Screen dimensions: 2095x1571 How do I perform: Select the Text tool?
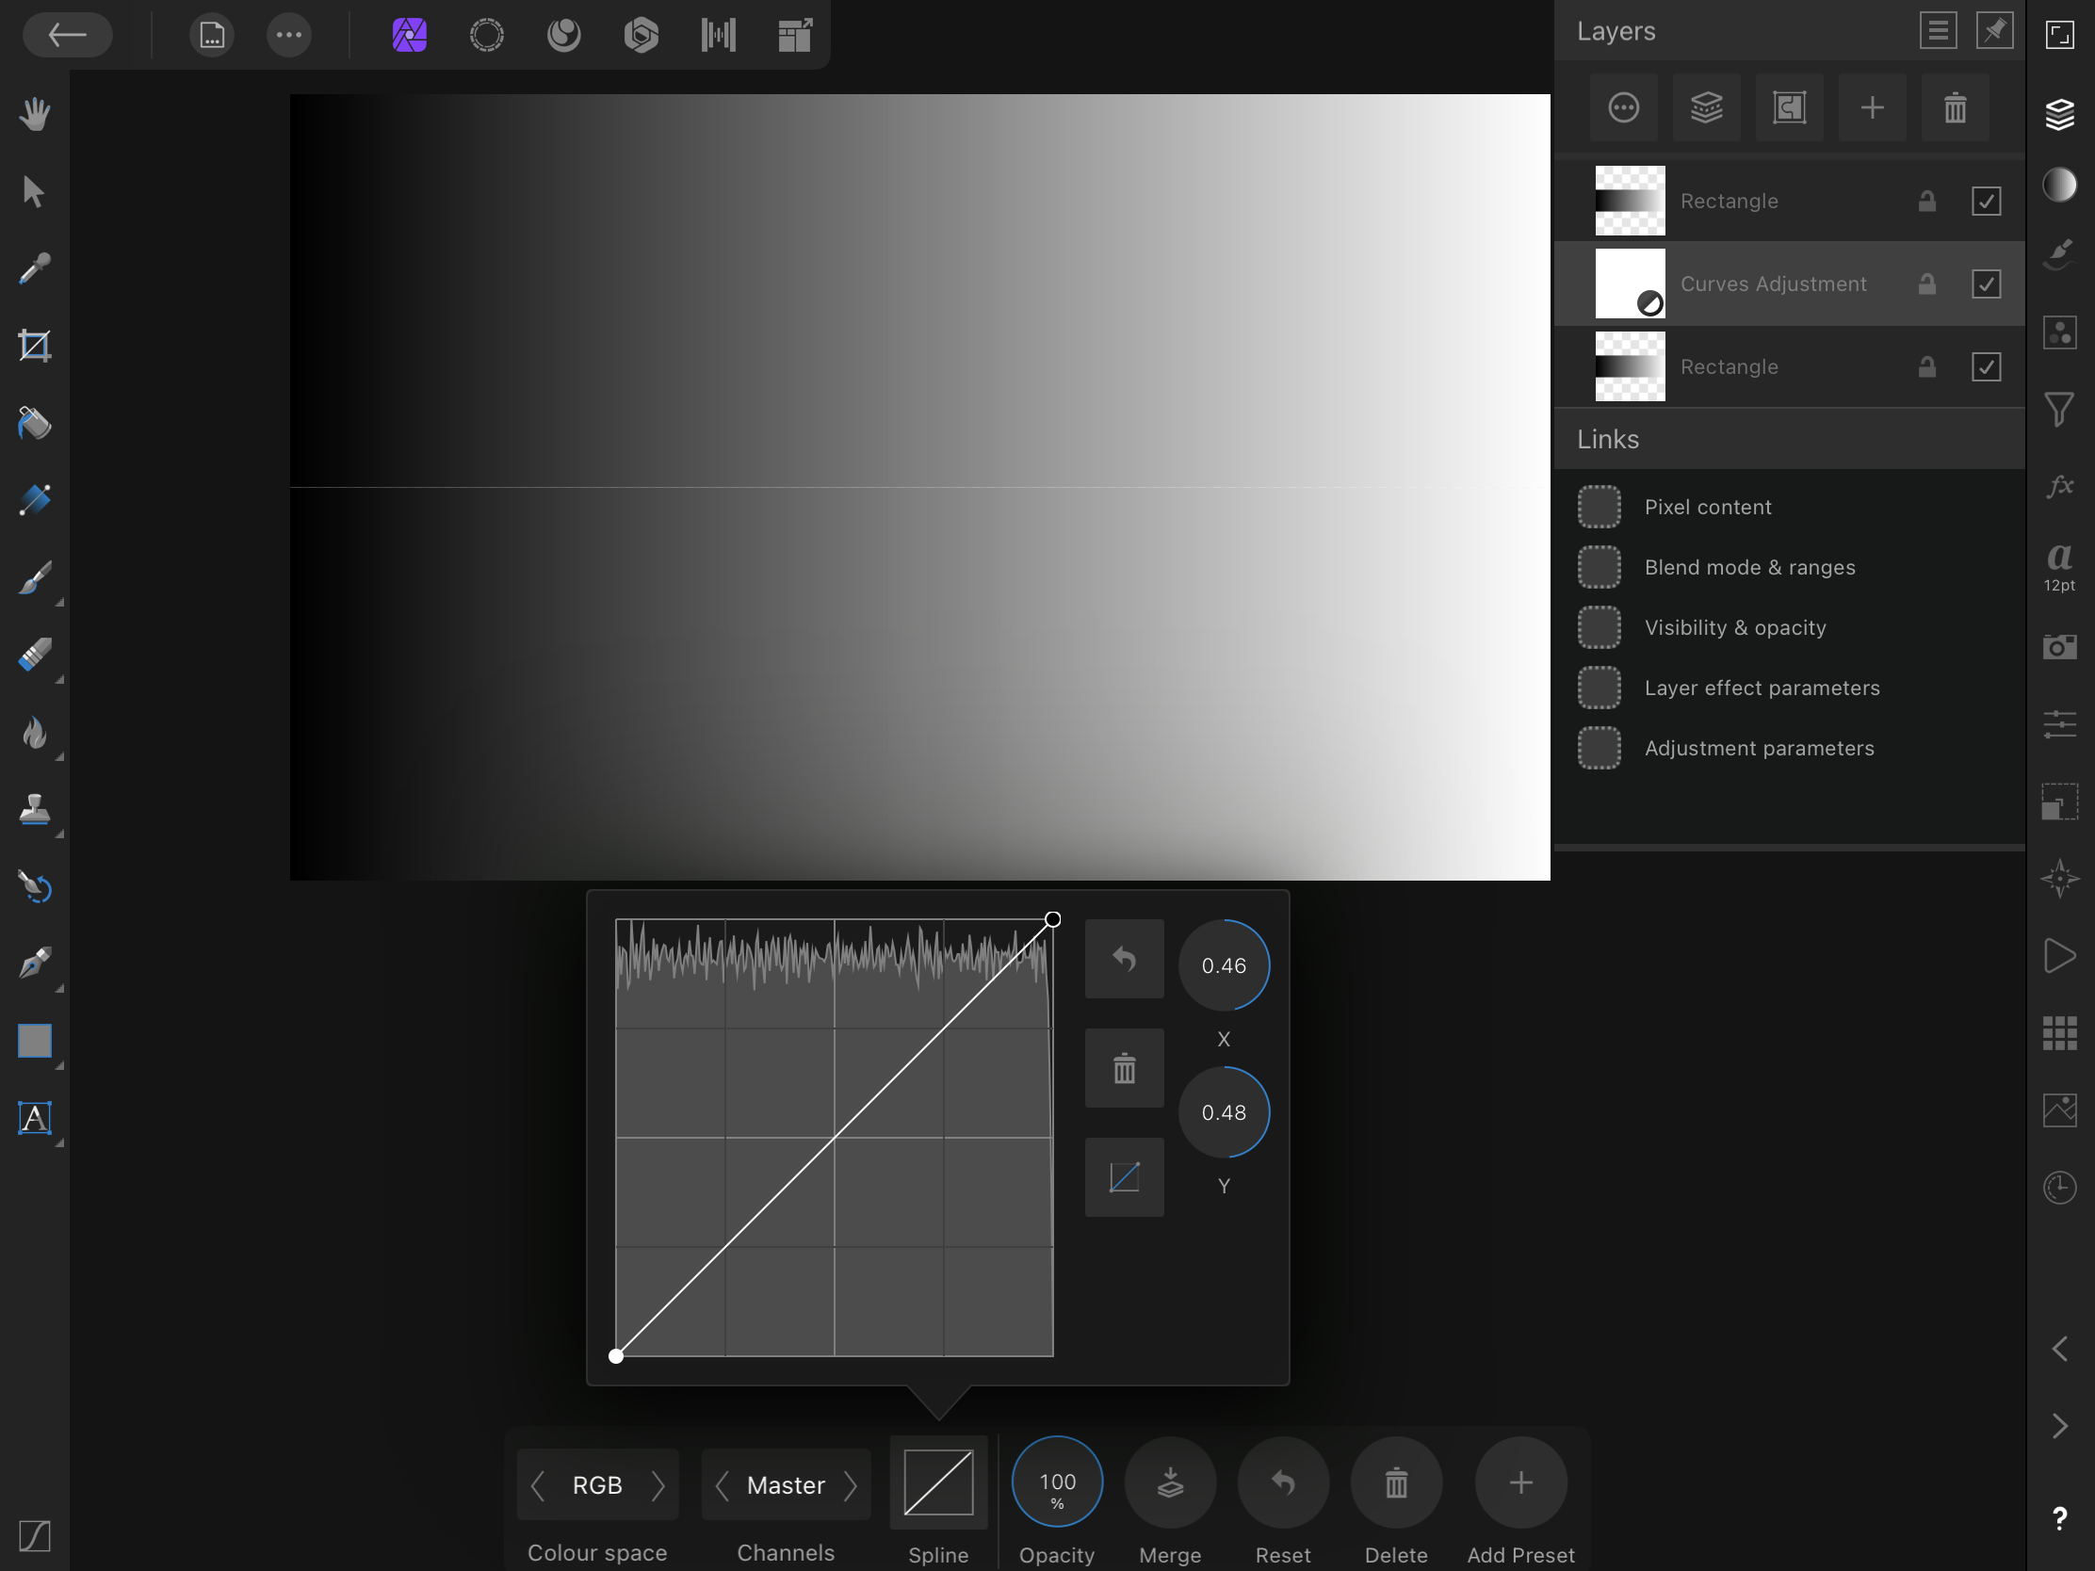point(35,1118)
